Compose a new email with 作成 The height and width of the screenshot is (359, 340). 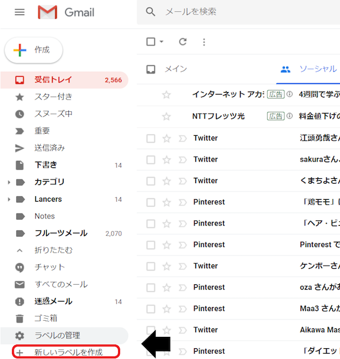pyautogui.click(x=34, y=50)
